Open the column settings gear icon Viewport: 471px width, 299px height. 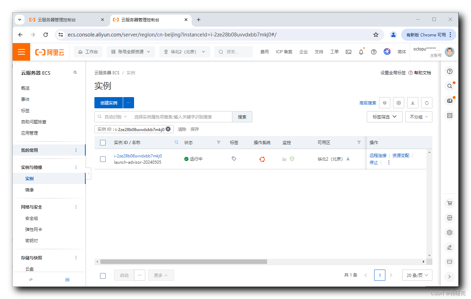(x=399, y=103)
